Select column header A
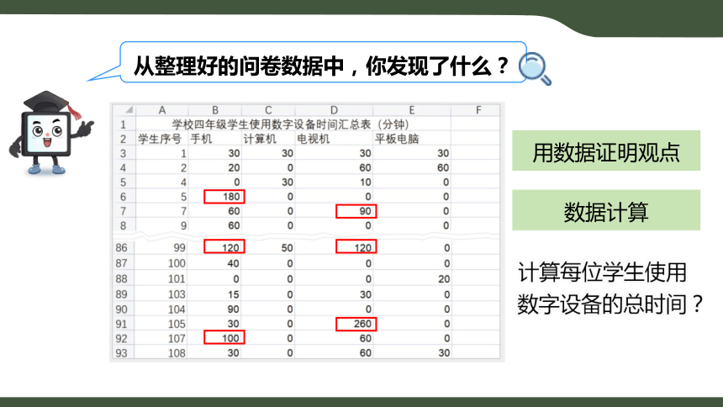Viewport: 723px width, 407px height. click(x=162, y=110)
